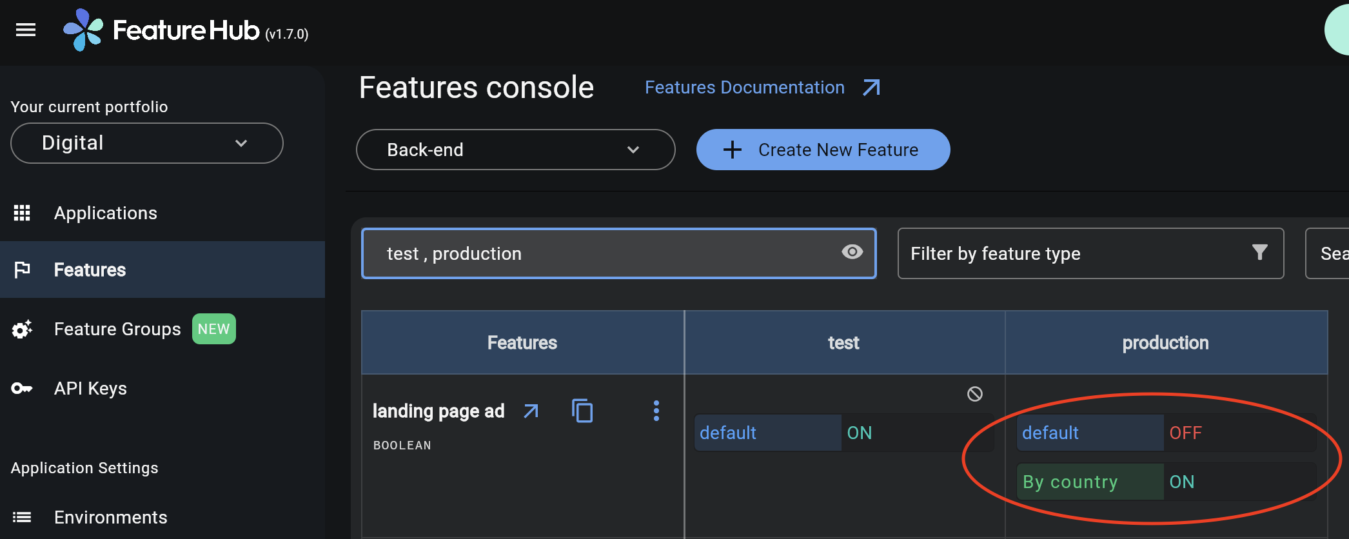The height and width of the screenshot is (539, 1349).
Task: Open Filter by feature type dropdown
Action: pyautogui.click(x=1090, y=253)
